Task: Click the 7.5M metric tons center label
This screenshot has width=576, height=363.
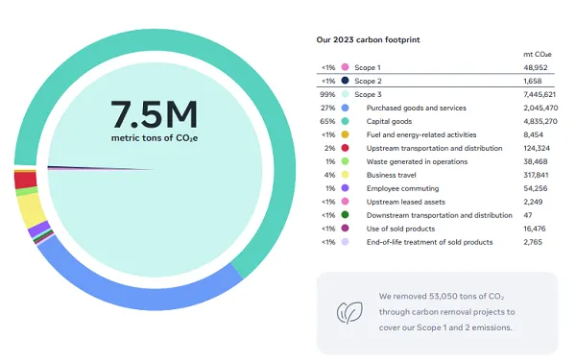Action: coord(155,120)
